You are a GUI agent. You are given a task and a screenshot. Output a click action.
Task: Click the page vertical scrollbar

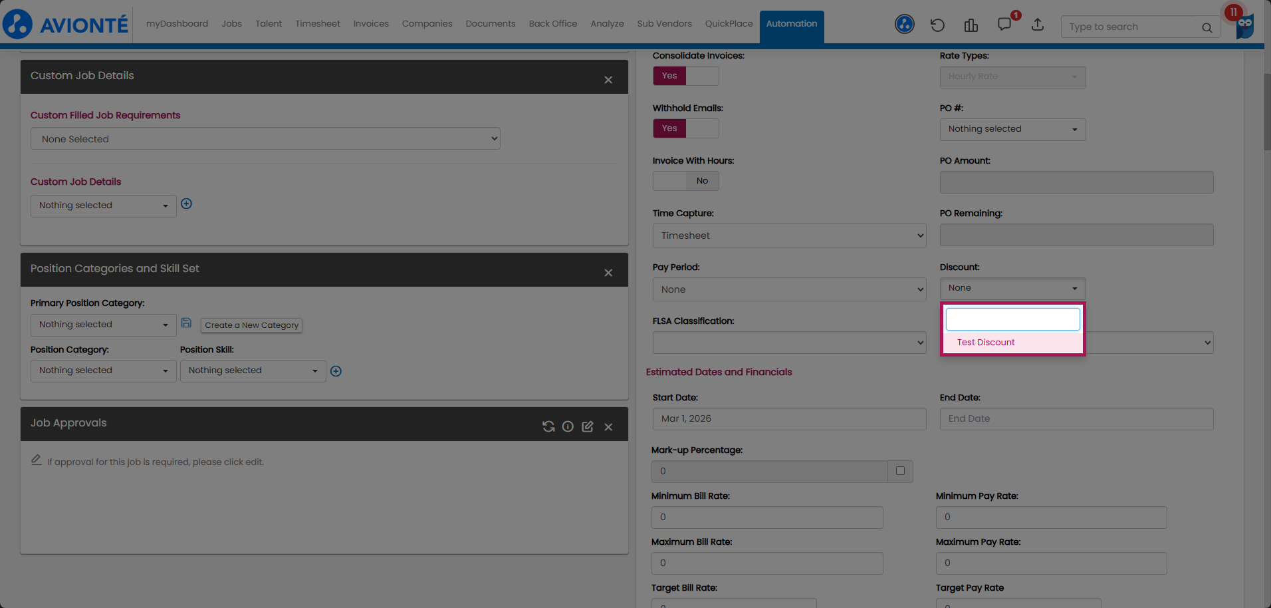(x=1267, y=113)
